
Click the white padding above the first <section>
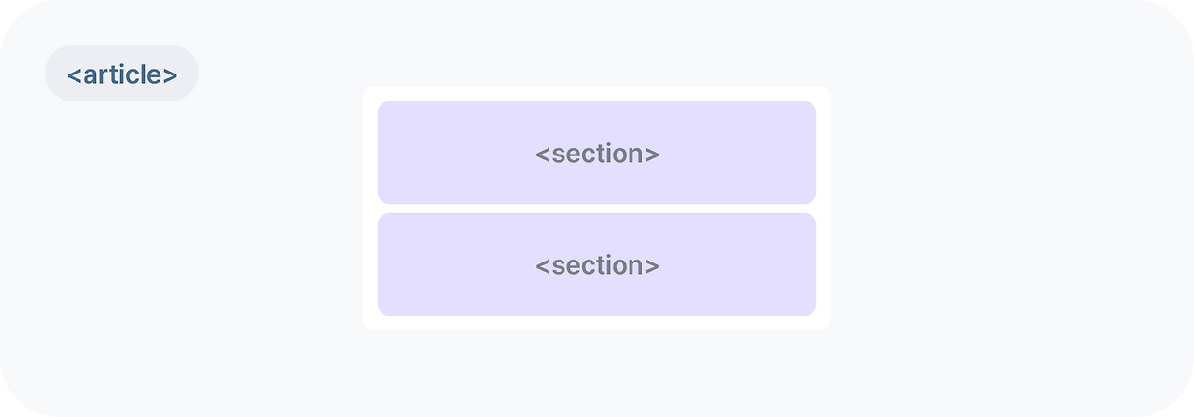coord(597,94)
